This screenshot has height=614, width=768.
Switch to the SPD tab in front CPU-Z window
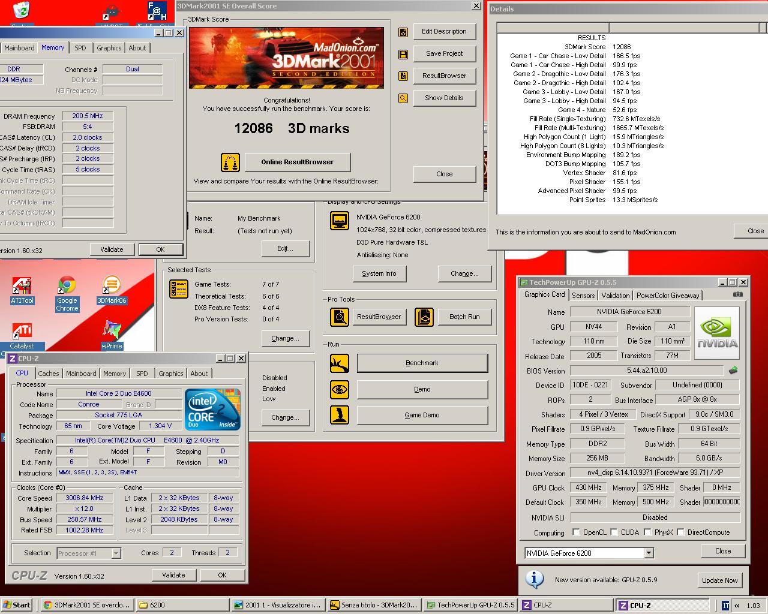pyautogui.click(x=142, y=374)
